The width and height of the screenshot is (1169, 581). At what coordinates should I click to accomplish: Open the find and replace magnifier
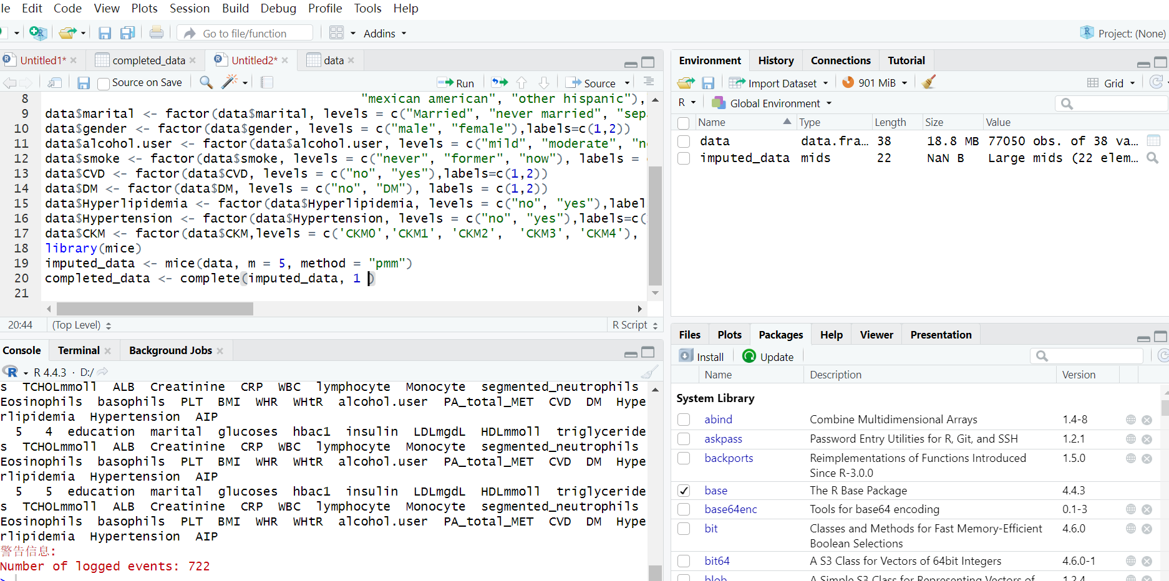pos(206,82)
